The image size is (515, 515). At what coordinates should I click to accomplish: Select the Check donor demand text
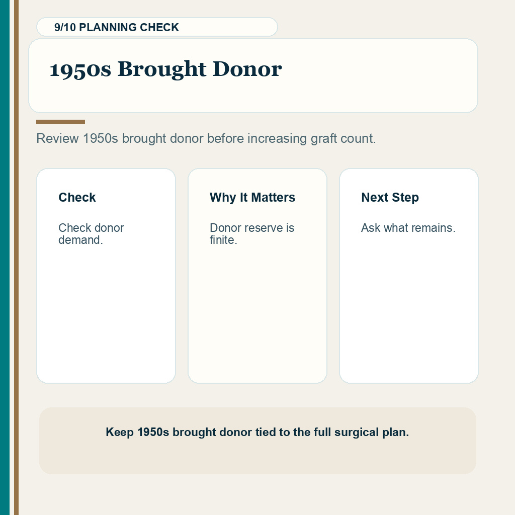pos(92,234)
